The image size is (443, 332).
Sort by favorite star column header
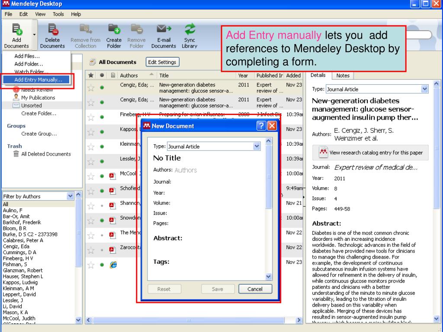coord(91,75)
